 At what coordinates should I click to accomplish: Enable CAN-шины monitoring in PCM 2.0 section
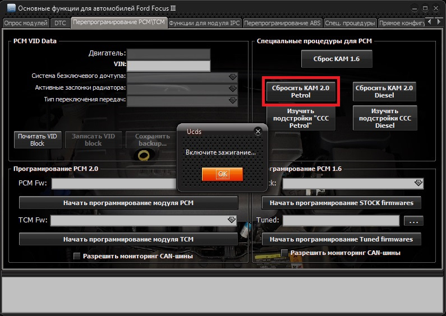pyautogui.click(x=77, y=256)
